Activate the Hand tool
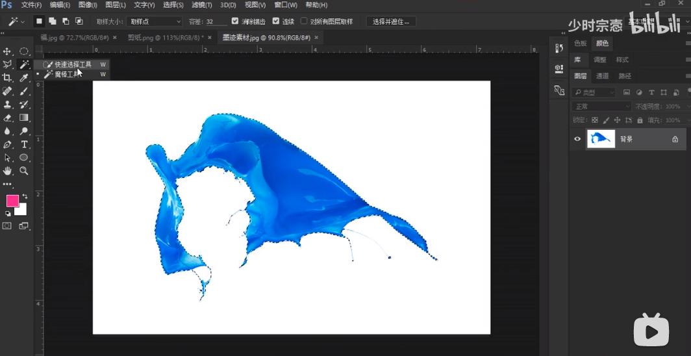This screenshot has height=356, width=691. point(8,171)
